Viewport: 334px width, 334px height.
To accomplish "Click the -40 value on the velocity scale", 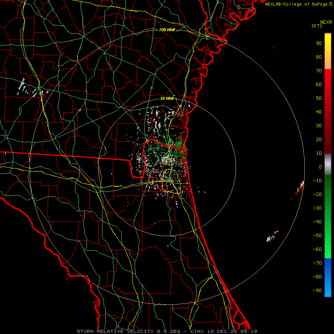I will click(317, 222).
